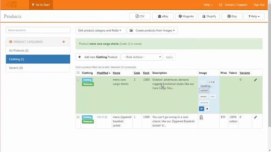Screen dimensions: 271x152
Task: Open the Help menu in the orange top bar
Action: 208,5
